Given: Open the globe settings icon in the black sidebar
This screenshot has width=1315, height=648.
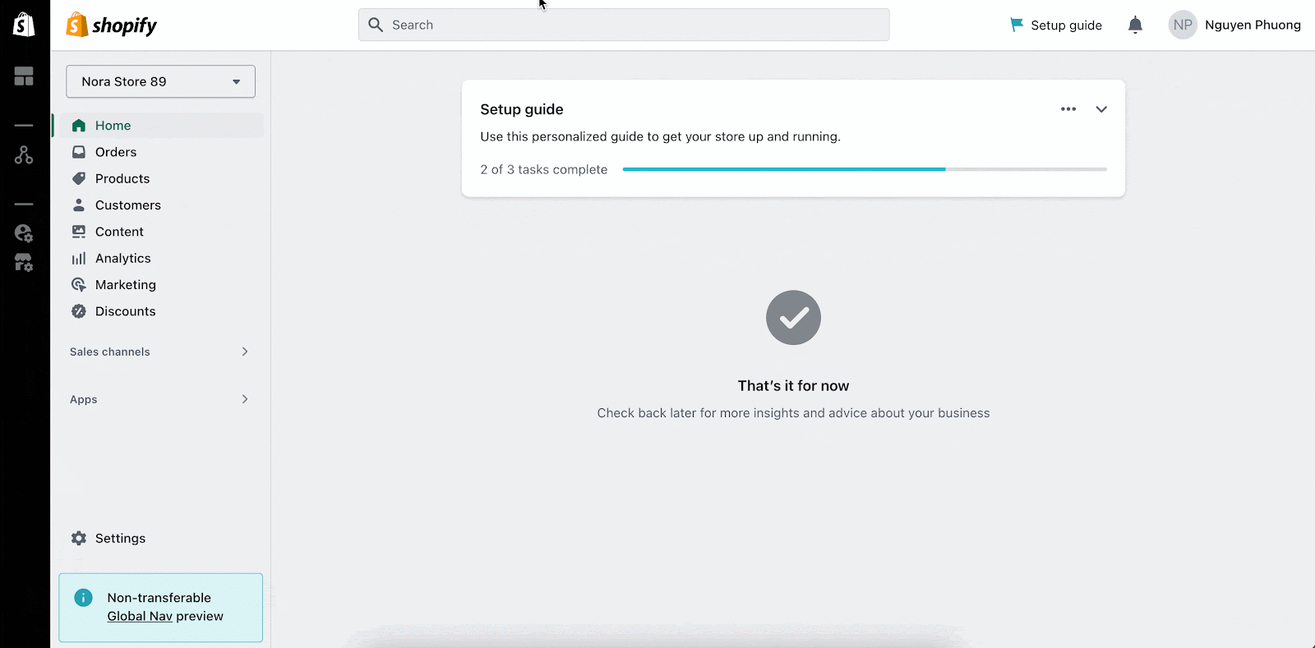Looking at the screenshot, I should [24, 233].
